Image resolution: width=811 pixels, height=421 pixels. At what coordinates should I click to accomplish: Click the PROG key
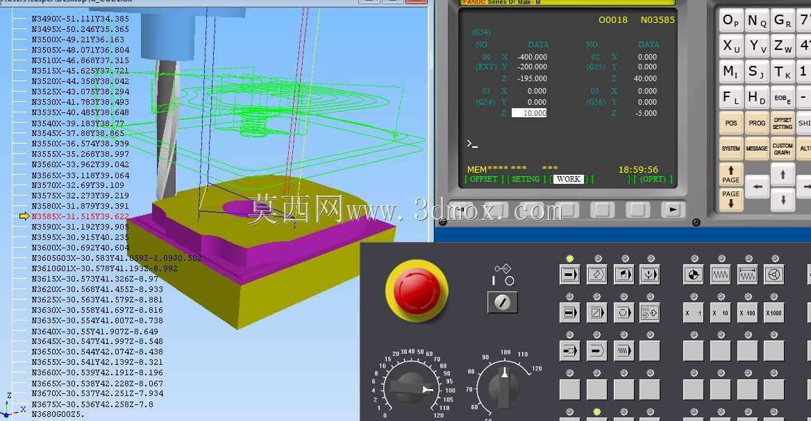757,123
